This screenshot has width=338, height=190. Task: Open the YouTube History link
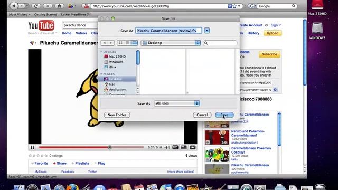253,33
